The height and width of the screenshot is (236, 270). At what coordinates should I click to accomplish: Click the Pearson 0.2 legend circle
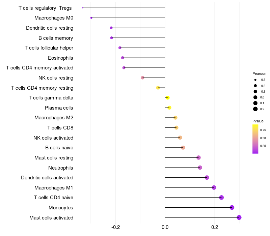click(x=255, y=109)
